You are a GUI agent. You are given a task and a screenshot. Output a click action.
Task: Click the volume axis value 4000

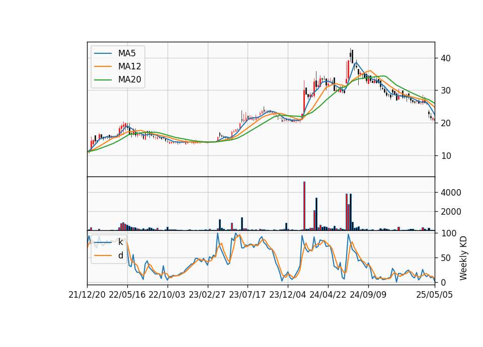[451, 193]
